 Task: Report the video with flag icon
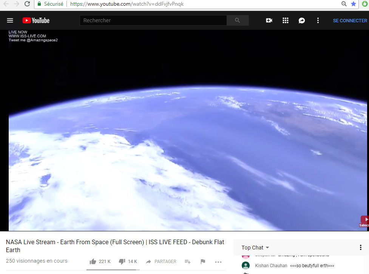pos(203,262)
